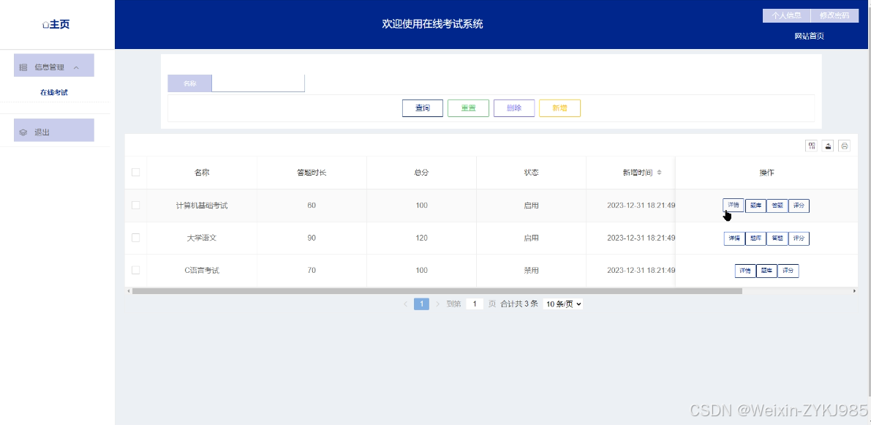Open 在线考试 in the sidebar
871x425 pixels.
54,93
